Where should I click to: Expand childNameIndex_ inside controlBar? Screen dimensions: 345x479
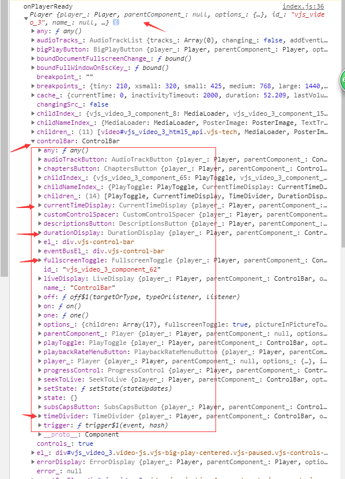(40, 187)
